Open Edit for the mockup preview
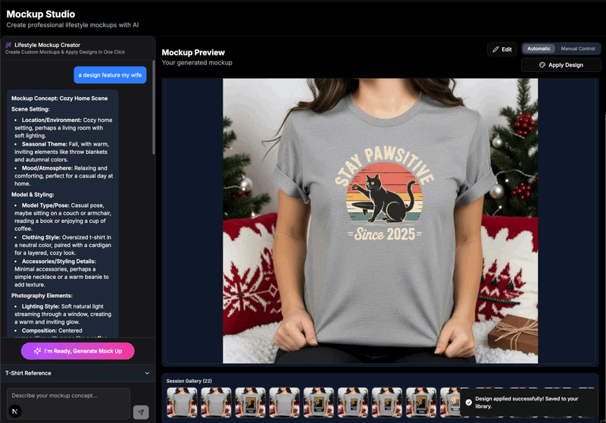This screenshot has height=423, width=606. click(x=501, y=49)
